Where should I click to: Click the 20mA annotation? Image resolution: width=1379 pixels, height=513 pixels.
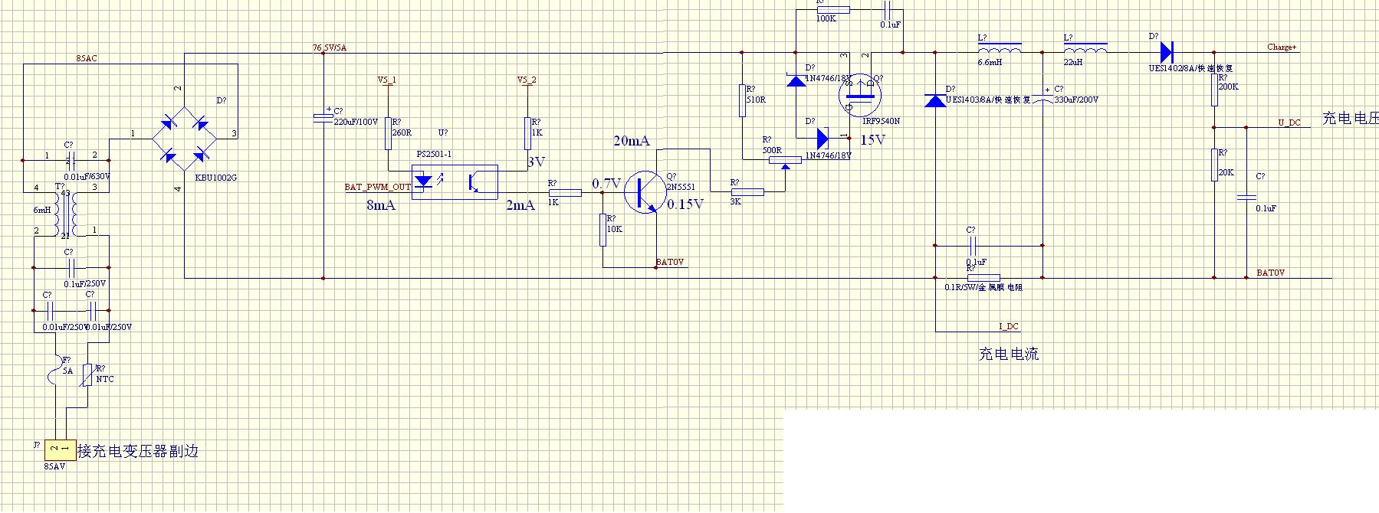(x=632, y=141)
